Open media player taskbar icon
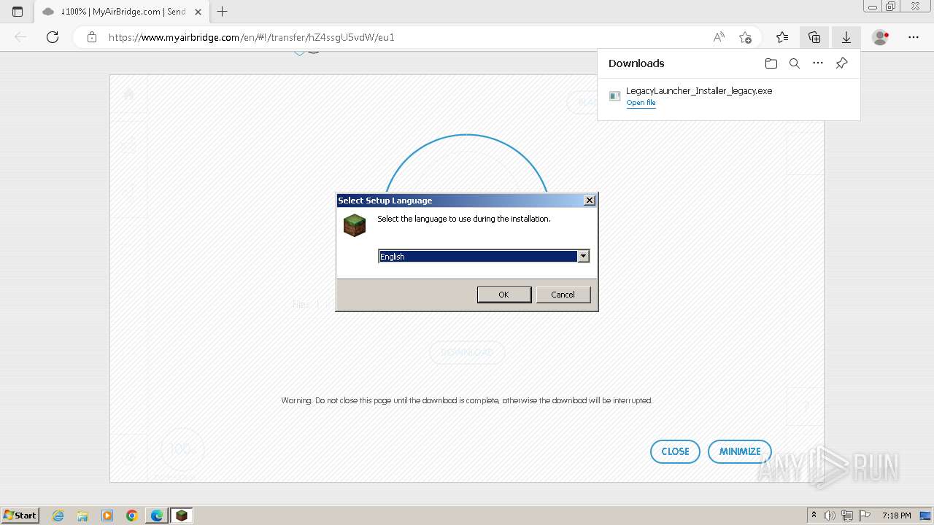This screenshot has height=525, width=934. 107,516
